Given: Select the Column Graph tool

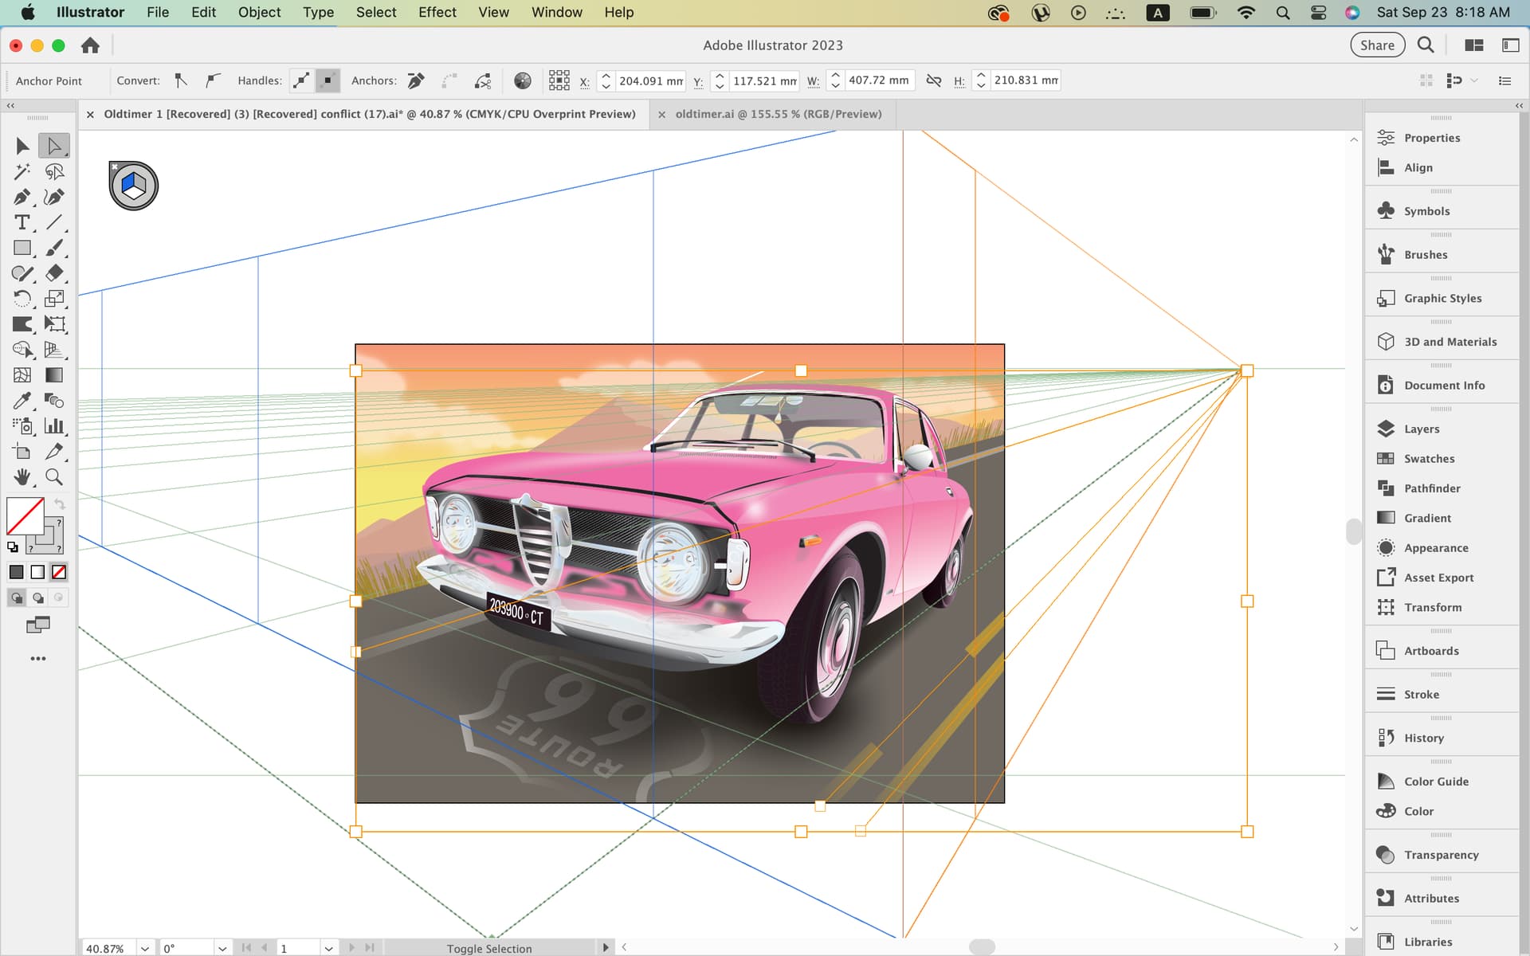Looking at the screenshot, I should click(x=54, y=426).
